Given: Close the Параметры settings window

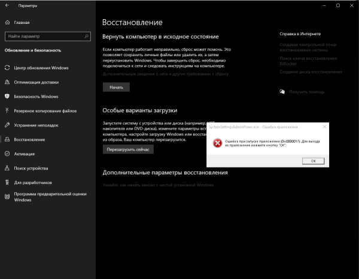Looking at the screenshot, I should point(352,5).
